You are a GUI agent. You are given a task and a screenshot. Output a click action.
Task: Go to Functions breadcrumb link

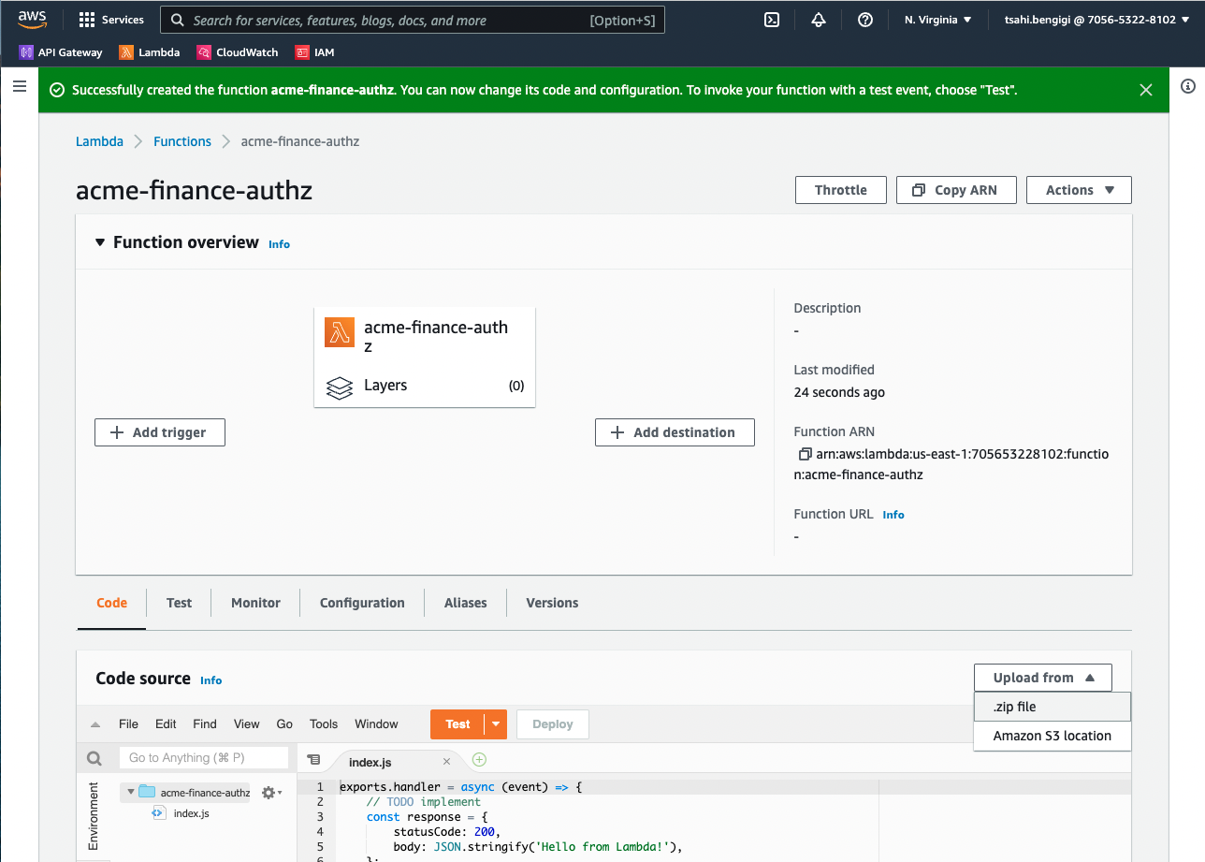[x=182, y=141]
